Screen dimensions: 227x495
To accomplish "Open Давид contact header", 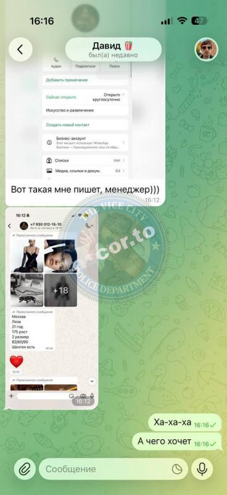I will coord(113,49).
